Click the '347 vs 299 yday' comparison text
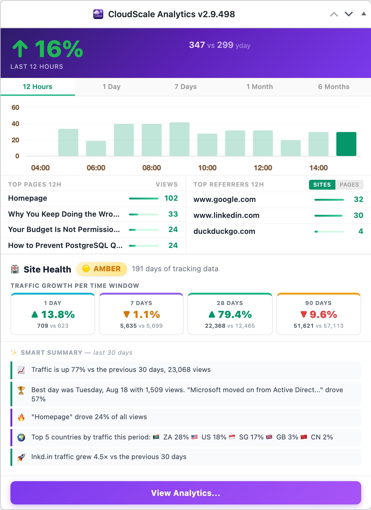The height and width of the screenshot is (510, 371). pos(220,45)
